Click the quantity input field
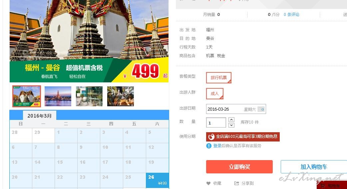347x189 pixels. coord(216,123)
